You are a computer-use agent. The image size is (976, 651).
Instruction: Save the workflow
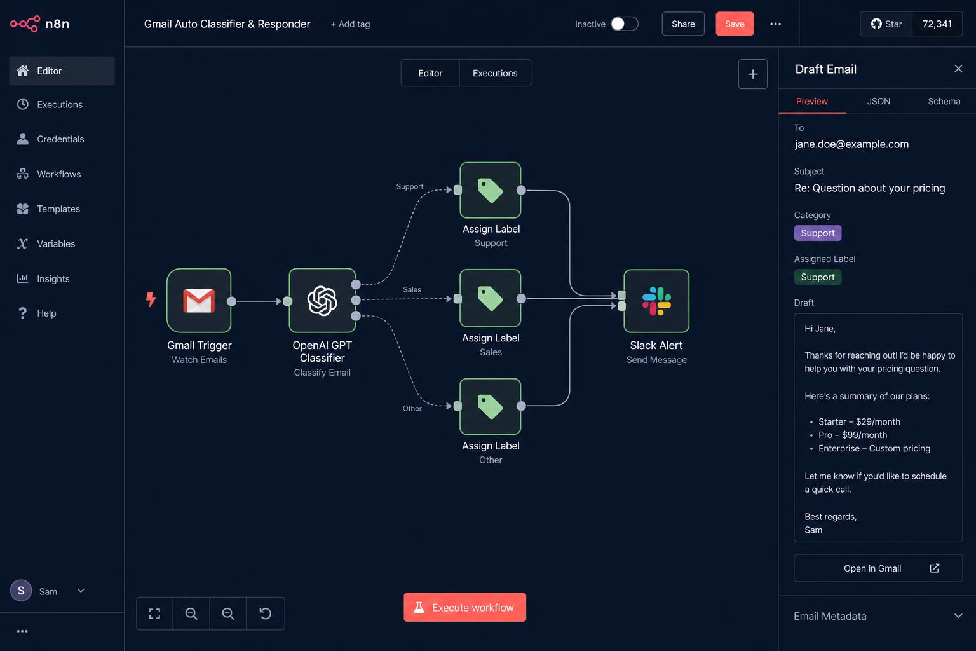[735, 24]
